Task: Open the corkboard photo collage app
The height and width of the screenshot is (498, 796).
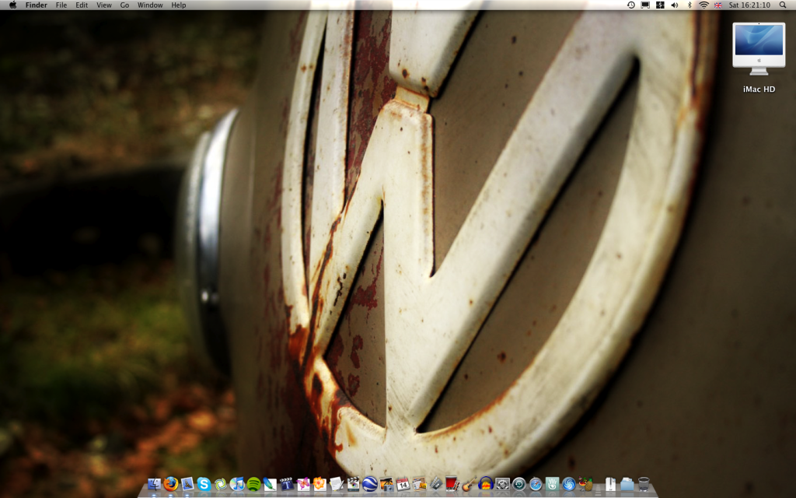Action: 419,484
